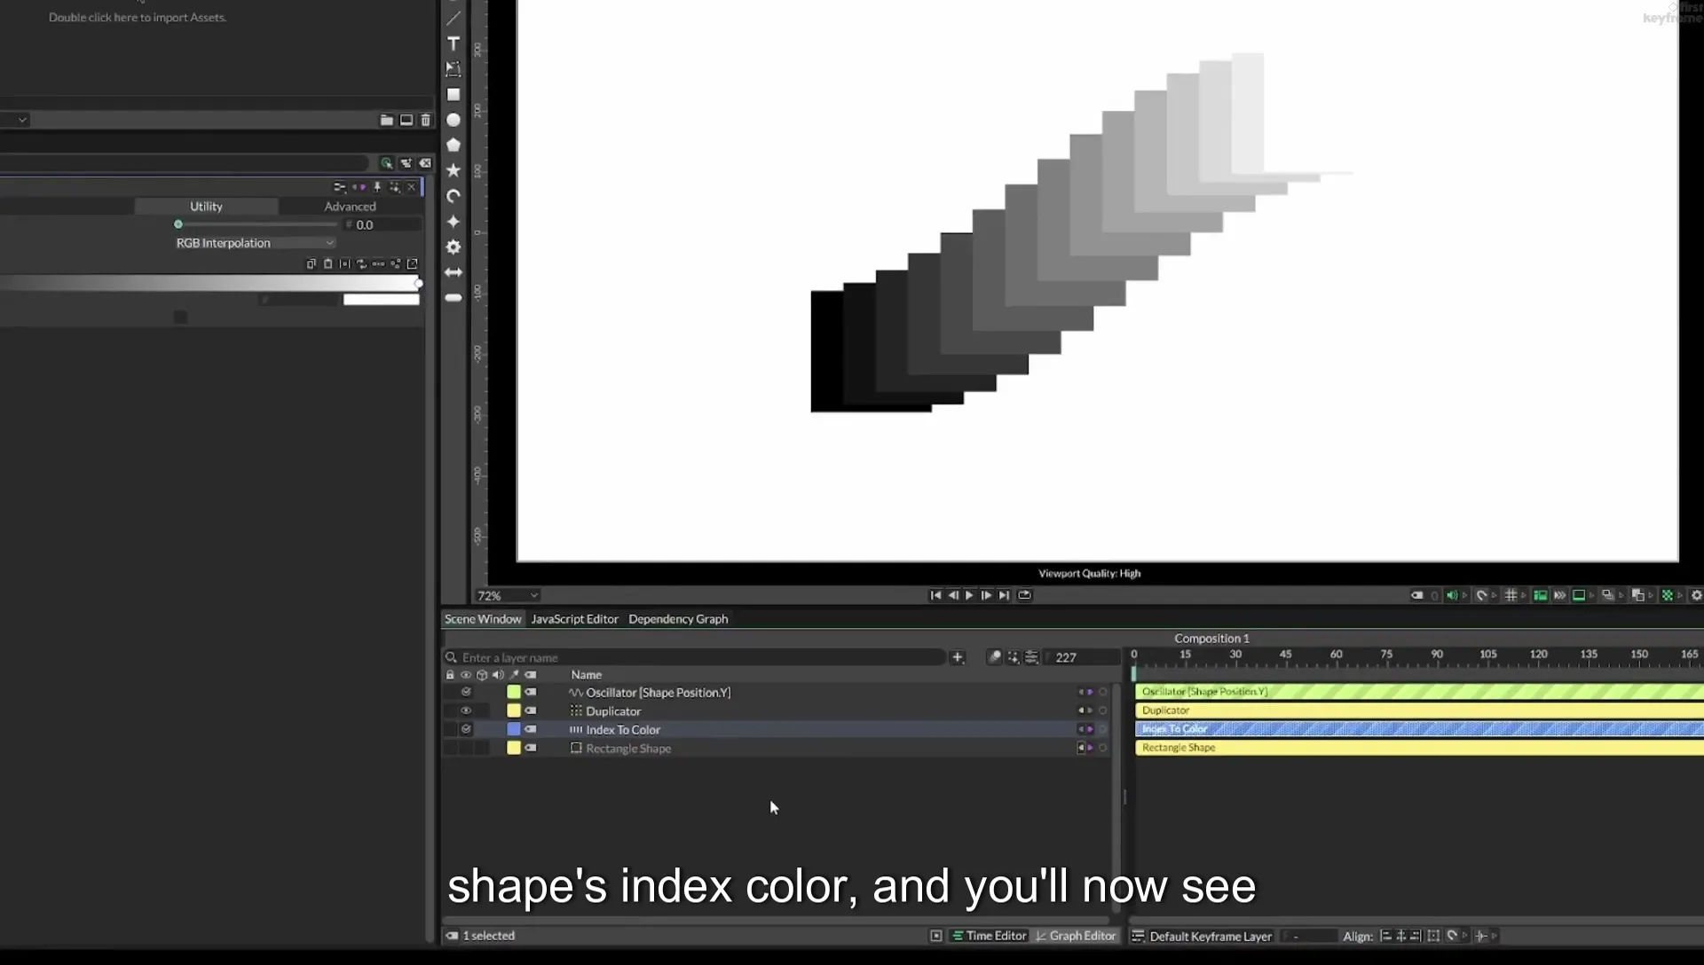Image resolution: width=1704 pixels, height=965 pixels.
Task: Open the RGB Interpolation dropdown
Action: coord(255,243)
